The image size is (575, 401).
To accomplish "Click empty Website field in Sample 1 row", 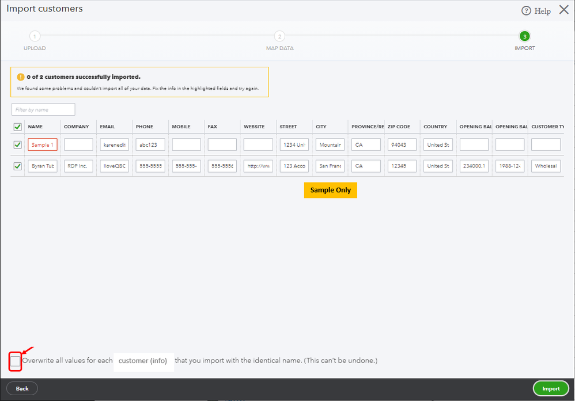I will click(x=258, y=144).
